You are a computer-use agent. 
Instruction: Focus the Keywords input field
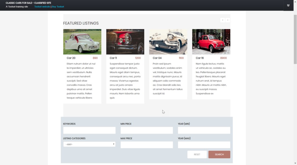click(89, 130)
